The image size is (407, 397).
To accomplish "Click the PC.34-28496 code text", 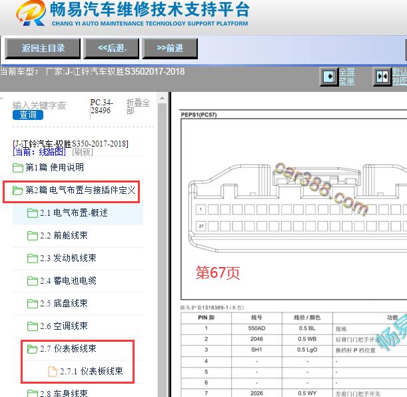I will (x=101, y=107).
